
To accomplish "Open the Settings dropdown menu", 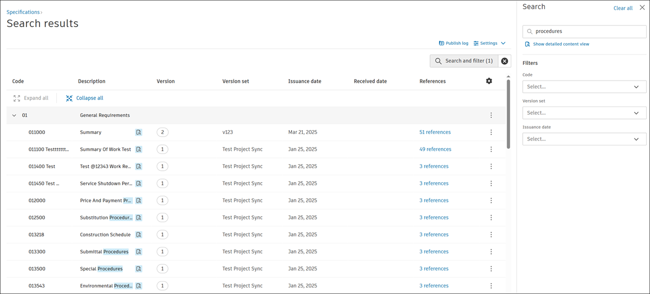I will (489, 43).
